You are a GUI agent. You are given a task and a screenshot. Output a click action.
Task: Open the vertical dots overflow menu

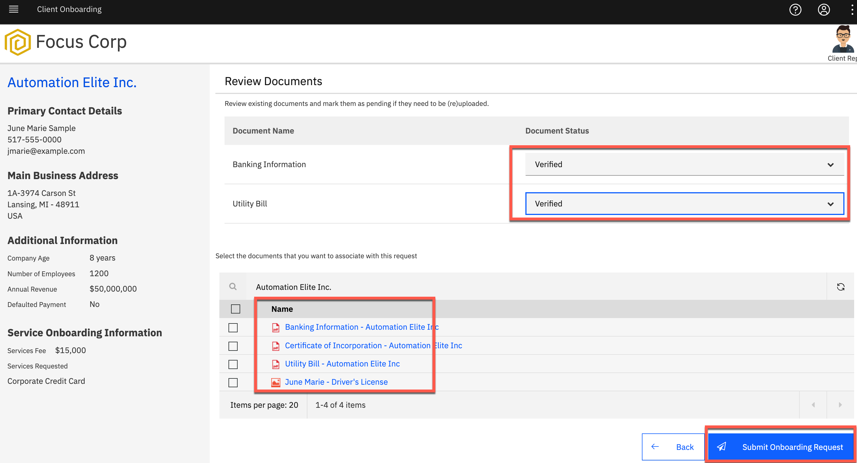pos(852,10)
